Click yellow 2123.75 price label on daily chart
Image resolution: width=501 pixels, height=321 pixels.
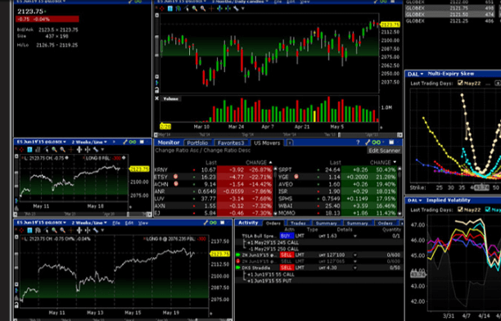(x=390, y=25)
